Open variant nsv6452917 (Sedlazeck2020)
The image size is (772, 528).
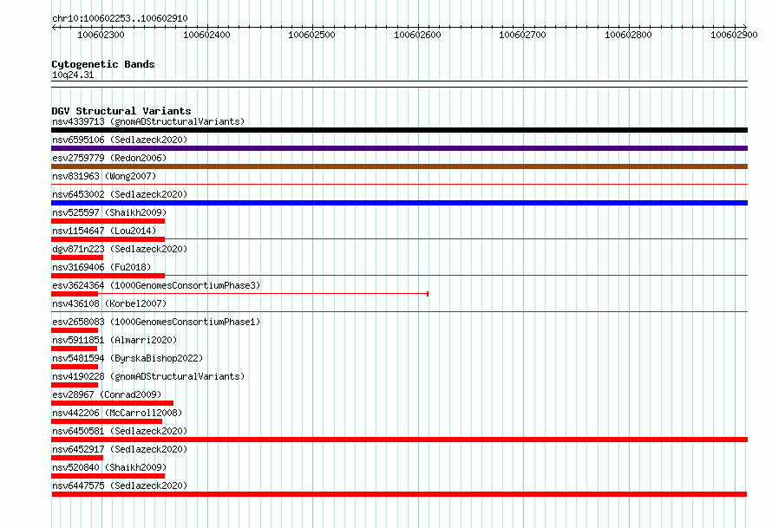coord(120,449)
